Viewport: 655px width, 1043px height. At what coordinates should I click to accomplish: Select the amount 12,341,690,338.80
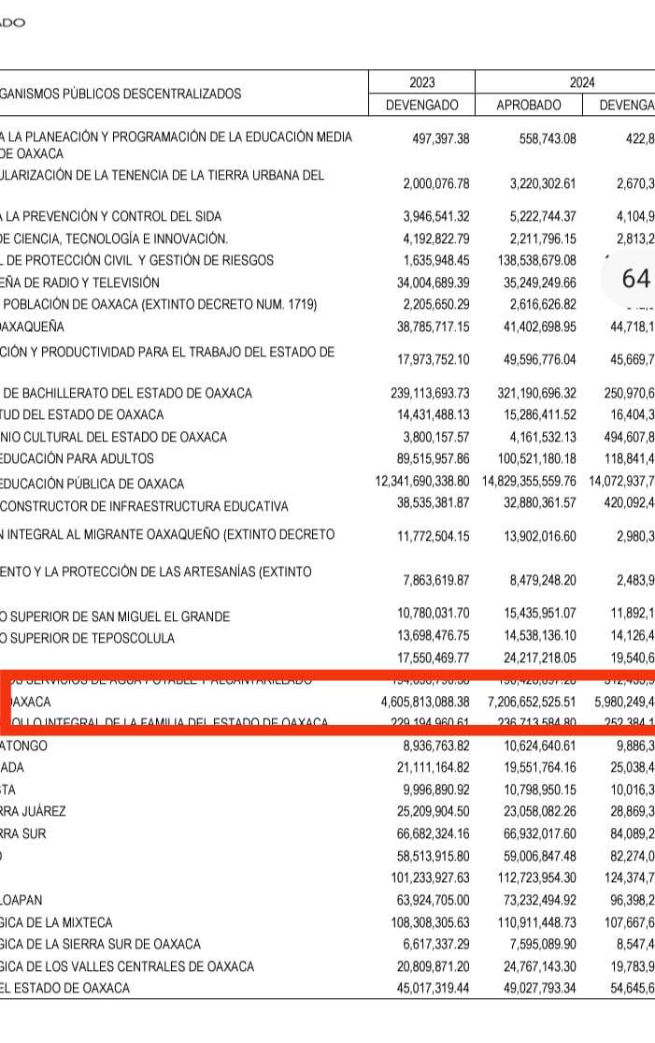(x=421, y=481)
